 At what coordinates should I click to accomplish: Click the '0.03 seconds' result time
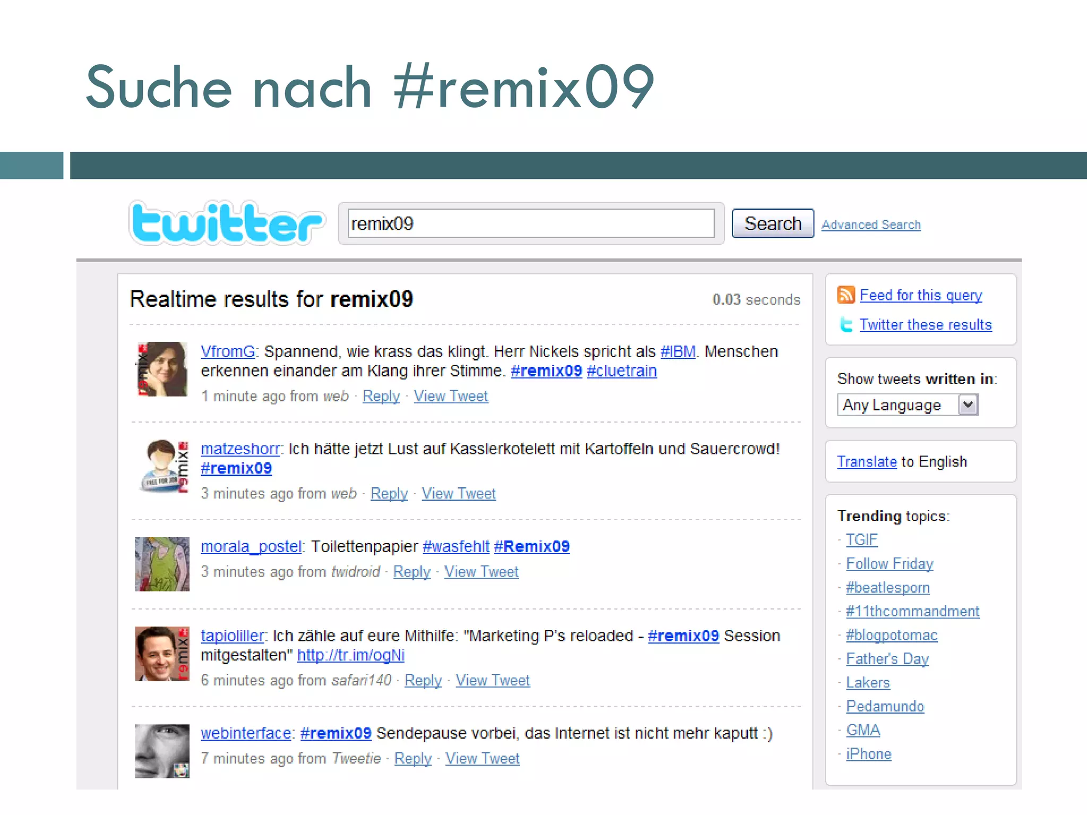[x=756, y=300]
